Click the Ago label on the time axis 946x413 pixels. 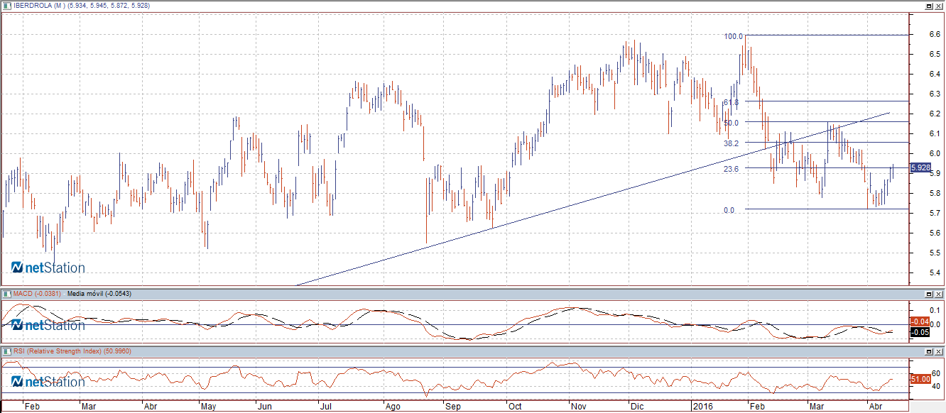point(393,407)
